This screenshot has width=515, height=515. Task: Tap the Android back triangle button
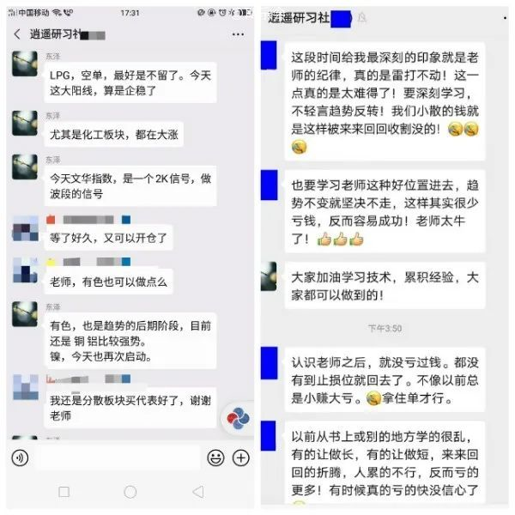(198, 492)
